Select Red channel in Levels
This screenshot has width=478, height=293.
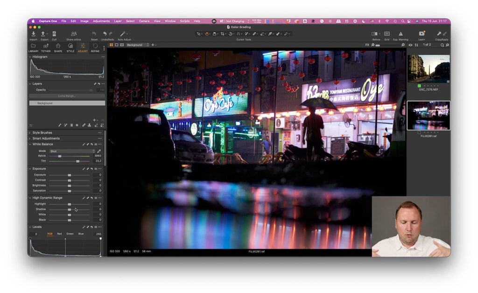click(59, 234)
